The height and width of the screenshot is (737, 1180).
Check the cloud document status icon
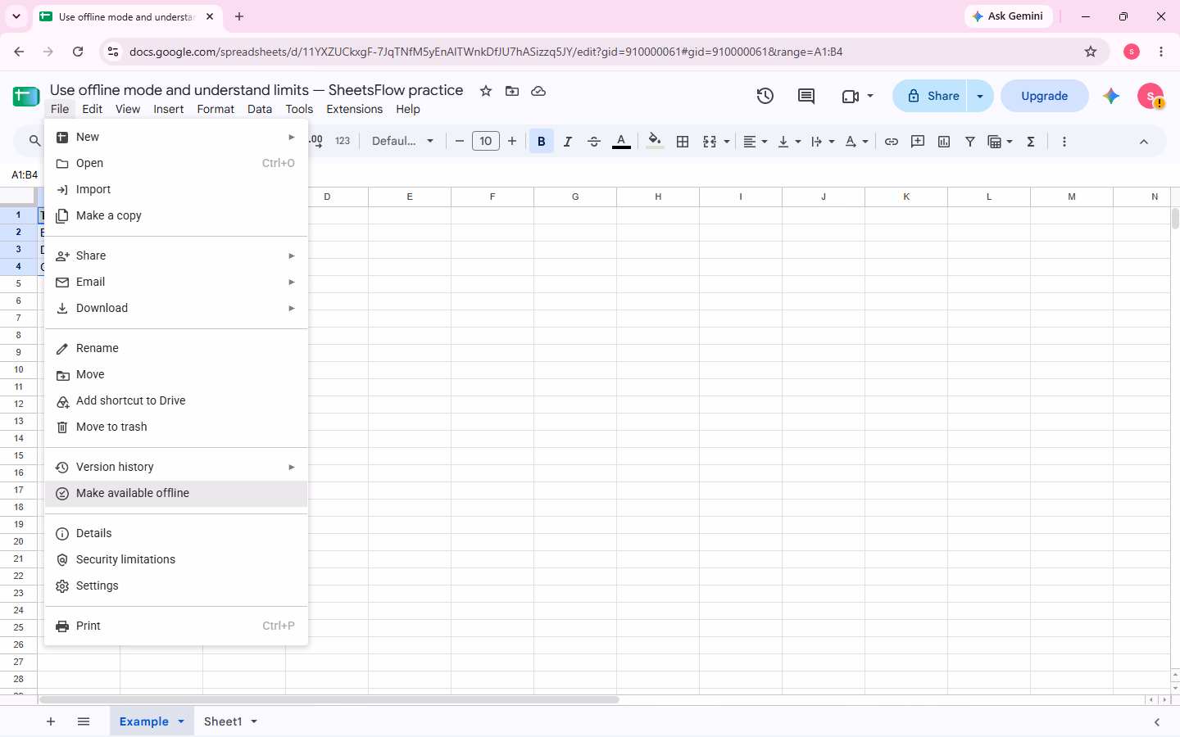[x=538, y=91]
